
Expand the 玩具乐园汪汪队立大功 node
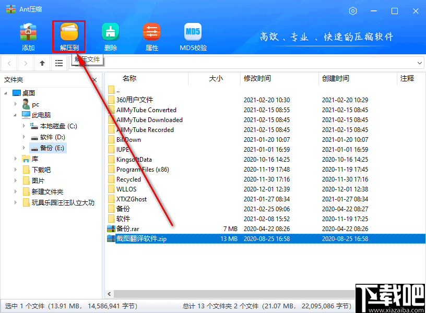click(x=16, y=202)
